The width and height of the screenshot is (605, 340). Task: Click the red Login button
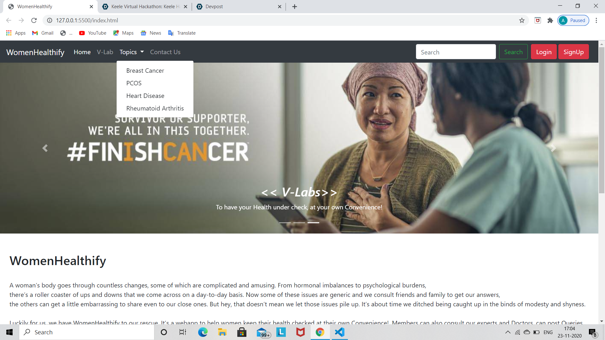tap(544, 52)
